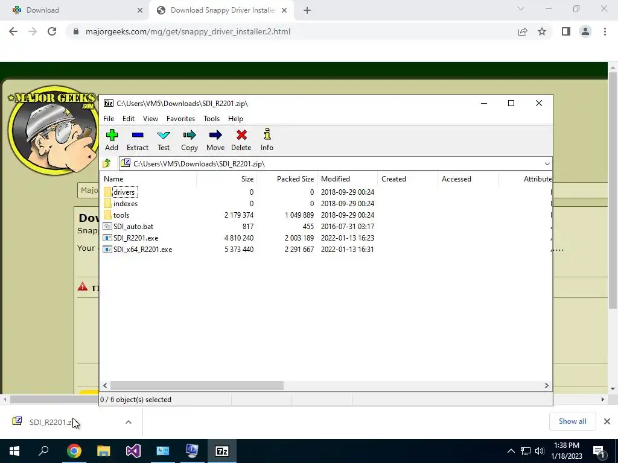Sort by Packed Size column header
618x463 pixels.
click(287, 178)
